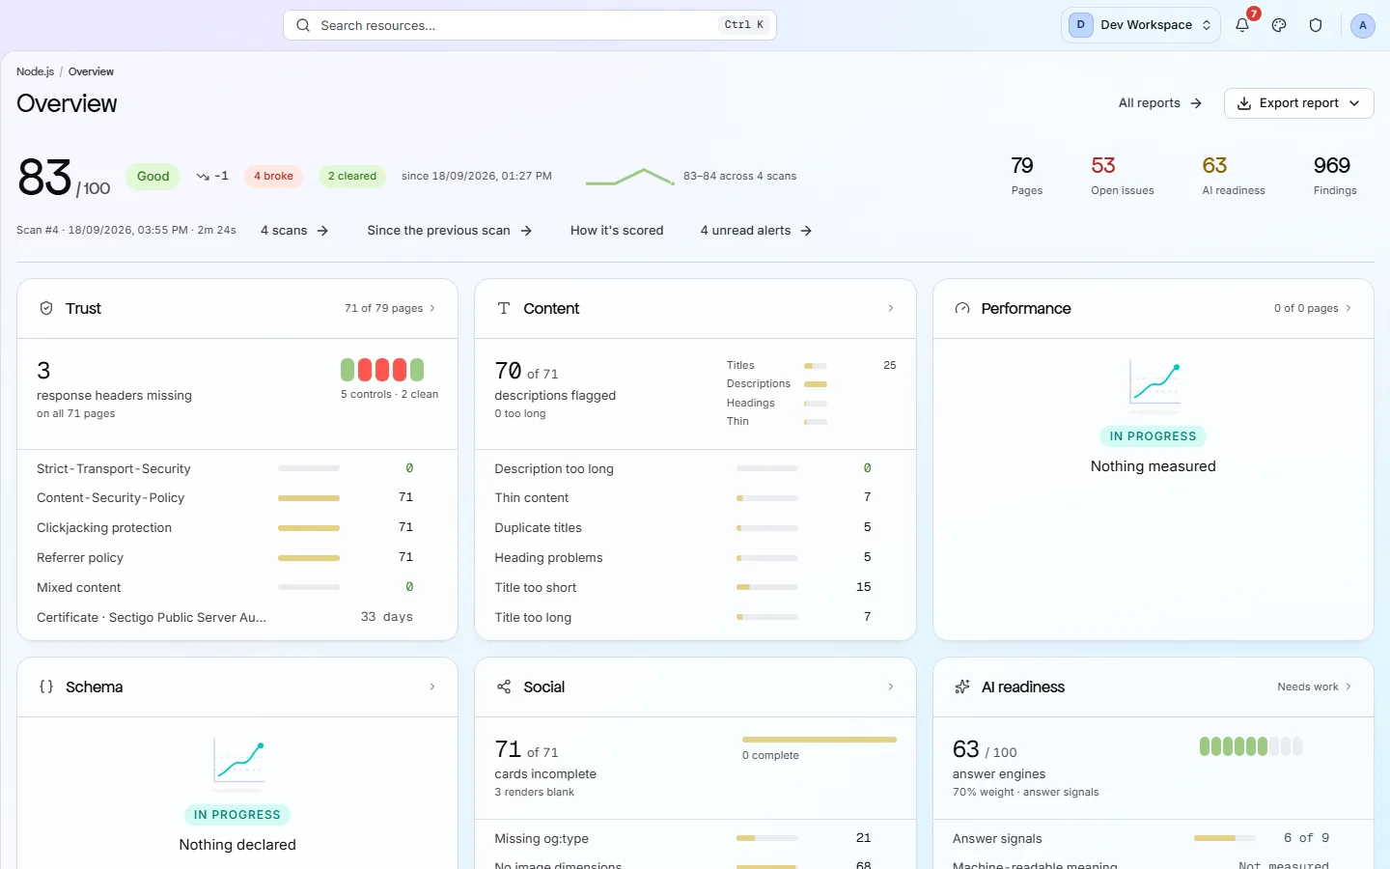The image size is (1390, 869).
Task: Click the Social share icon
Action: (504, 687)
